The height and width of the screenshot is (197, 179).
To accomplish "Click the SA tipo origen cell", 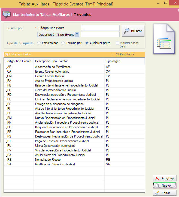I will pos(108,164).
